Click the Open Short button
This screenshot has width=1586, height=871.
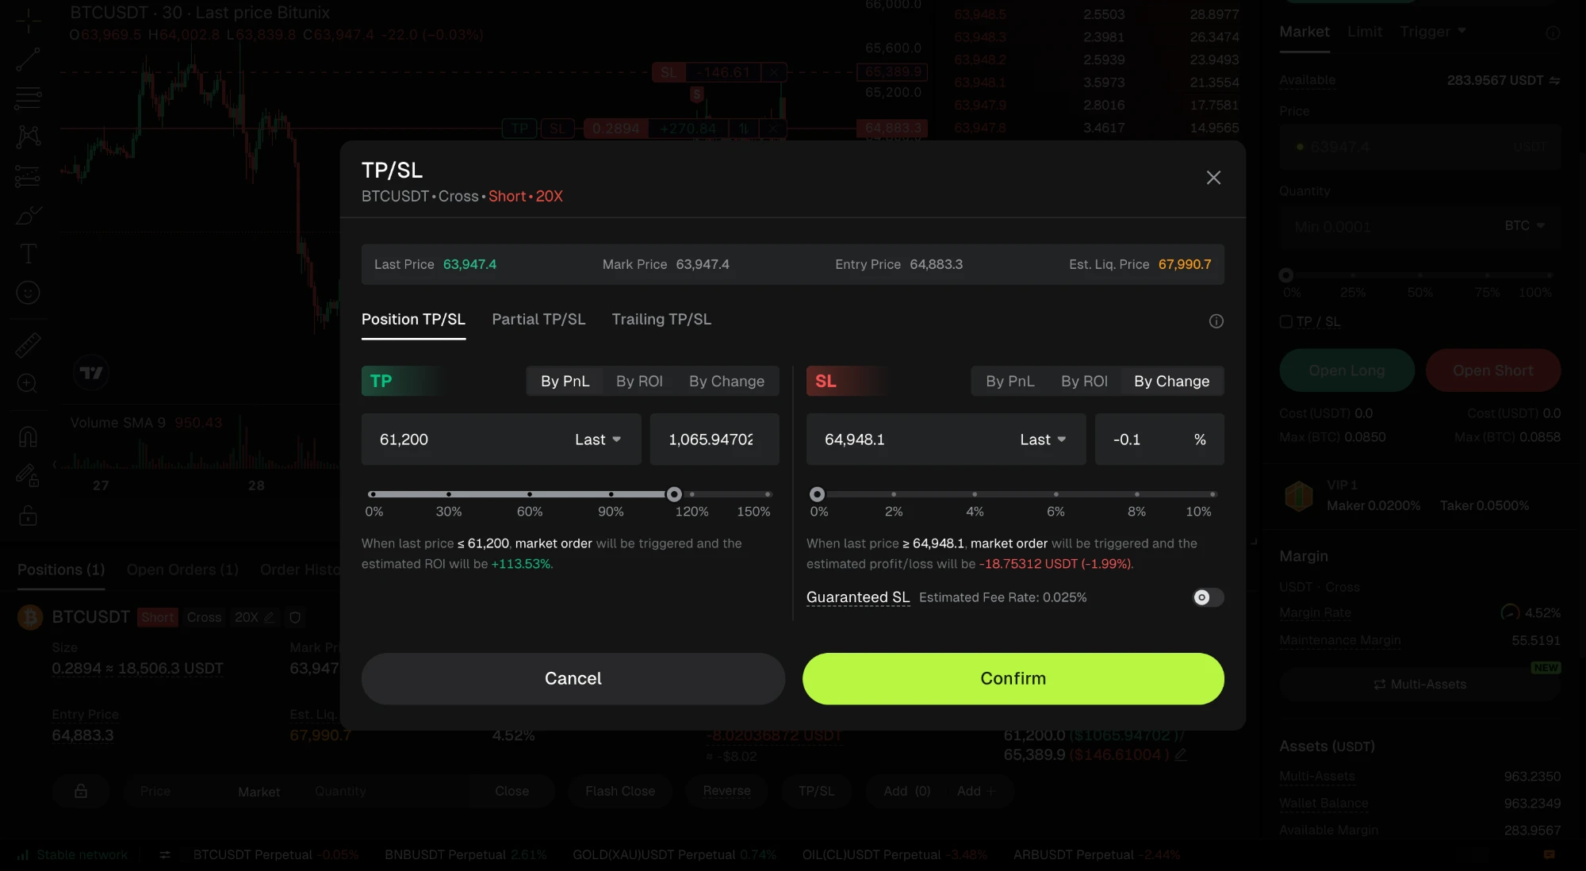coord(1492,370)
